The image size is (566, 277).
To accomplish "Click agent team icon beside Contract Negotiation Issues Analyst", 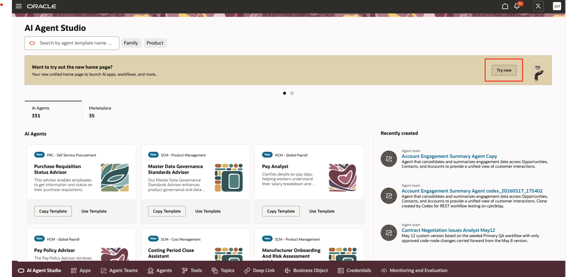I will (389, 233).
